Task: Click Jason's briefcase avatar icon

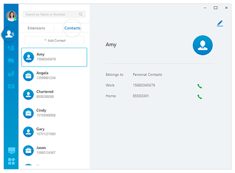Action: (28, 150)
